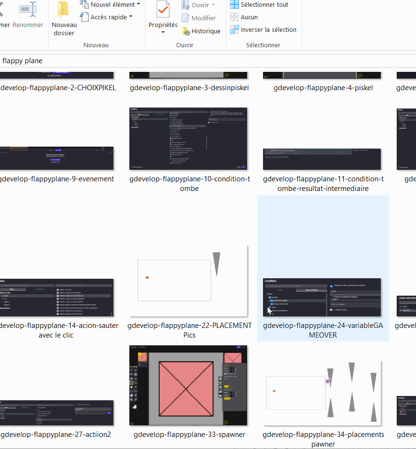Viewport: 416px width, 449px height.
Task: Select thumbnail of gdevelop-flappyplane-27-actiion2
Action: click(57, 413)
